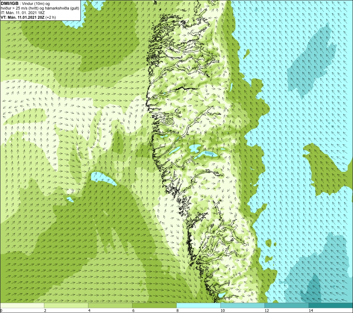Click the scale label 0
This screenshot has height=313, width=353.
(x=1, y=311)
